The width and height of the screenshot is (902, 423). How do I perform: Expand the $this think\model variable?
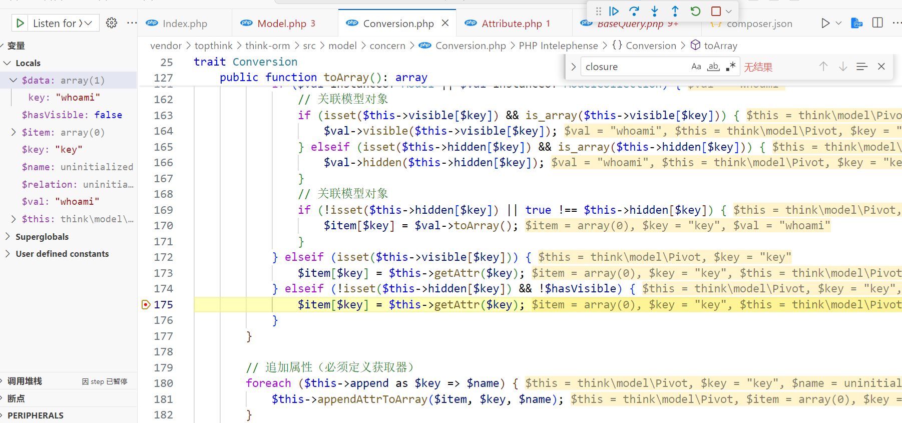[x=13, y=219]
